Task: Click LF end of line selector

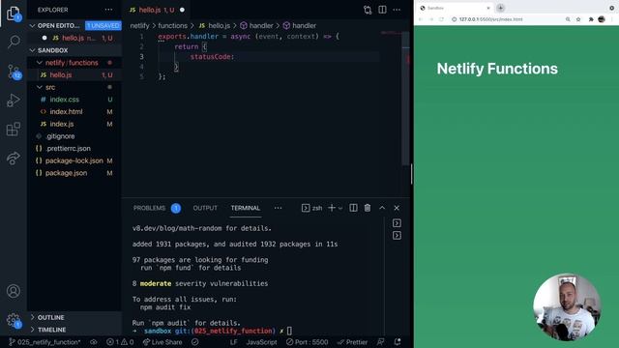Action: pos(233,342)
